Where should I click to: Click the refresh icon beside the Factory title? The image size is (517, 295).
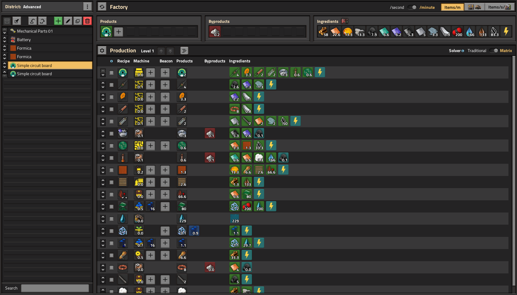coord(102,7)
